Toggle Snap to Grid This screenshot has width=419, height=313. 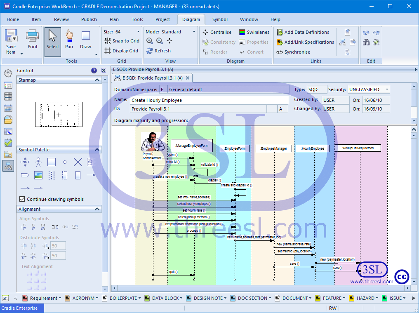(122, 41)
